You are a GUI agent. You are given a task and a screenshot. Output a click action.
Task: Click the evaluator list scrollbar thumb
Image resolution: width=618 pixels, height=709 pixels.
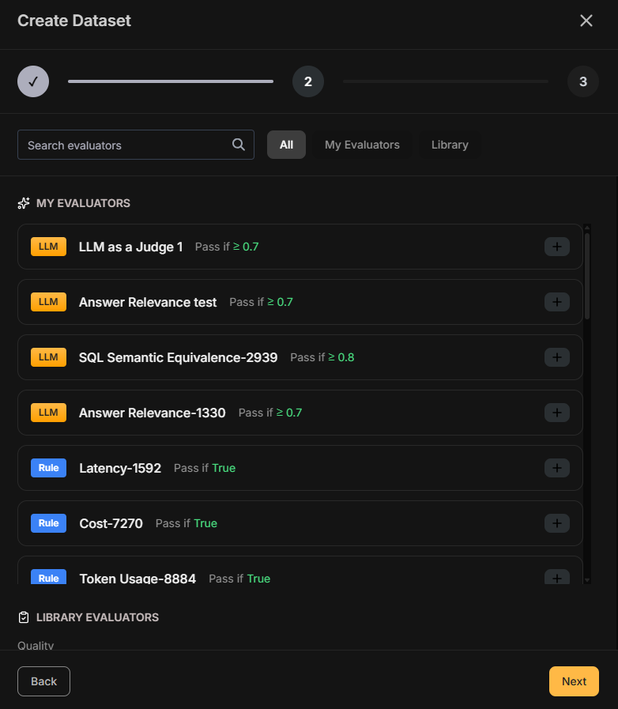click(587, 277)
